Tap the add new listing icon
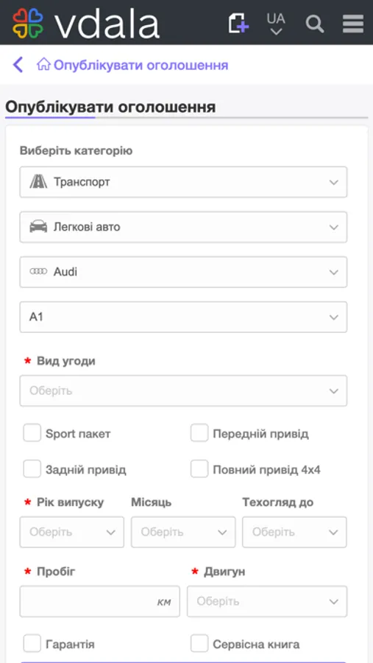 (238, 23)
